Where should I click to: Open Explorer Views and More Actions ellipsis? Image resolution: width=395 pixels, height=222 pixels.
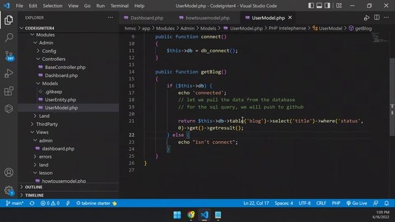110,17
